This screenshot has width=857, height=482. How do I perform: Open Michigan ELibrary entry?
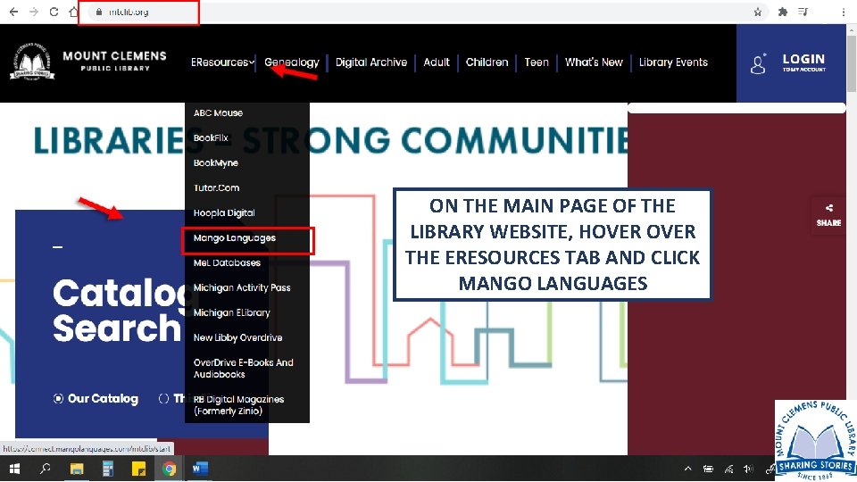tap(232, 312)
